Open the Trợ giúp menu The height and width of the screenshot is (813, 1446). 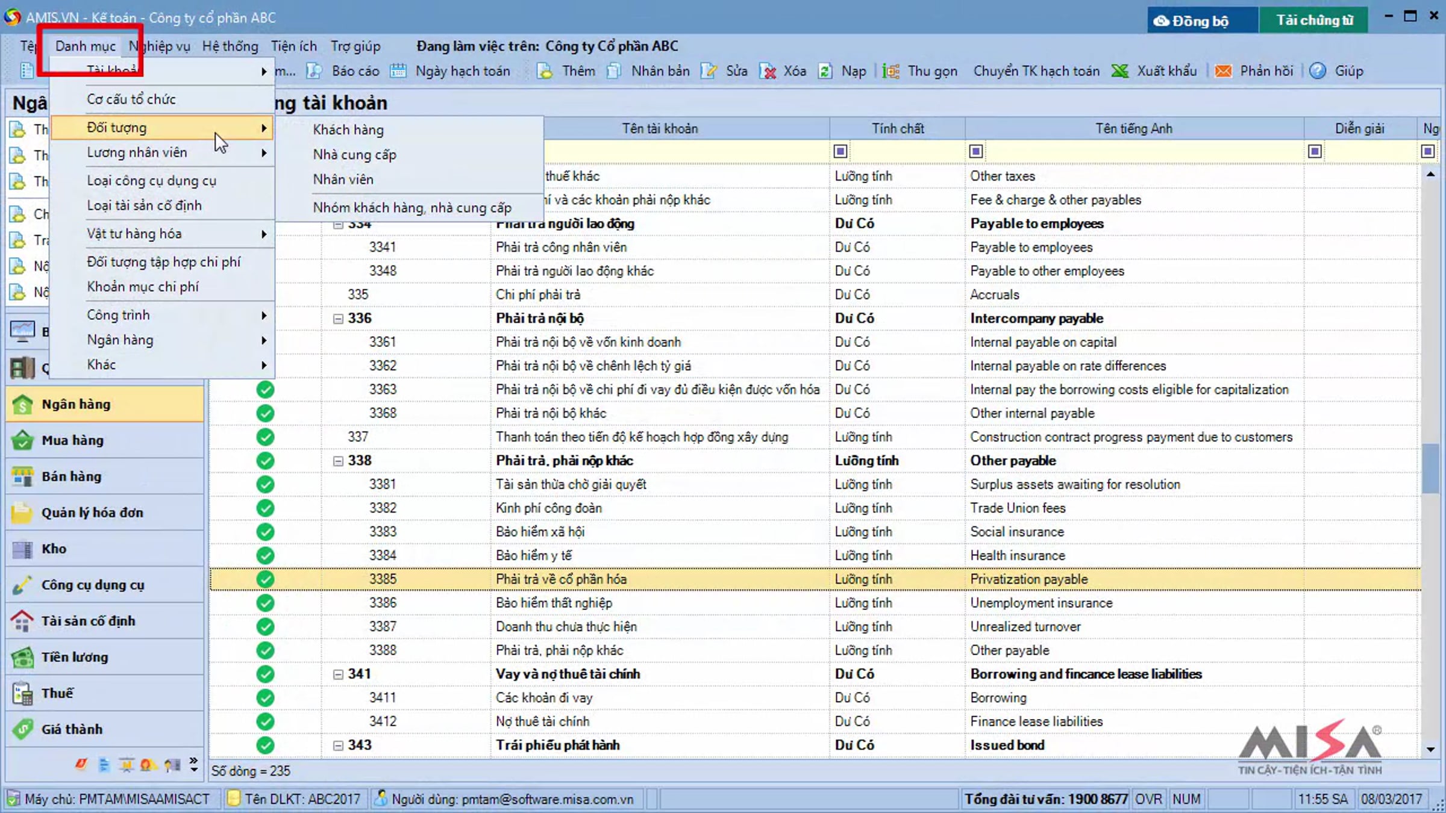[x=355, y=46]
